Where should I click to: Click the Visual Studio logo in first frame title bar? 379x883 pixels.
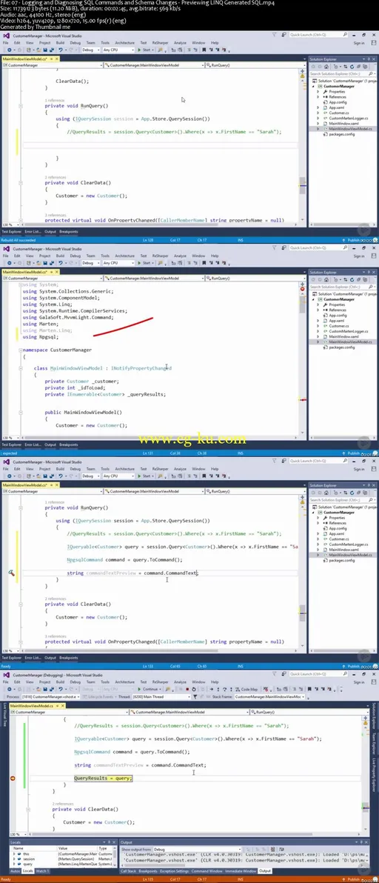[x=6, y=35]
